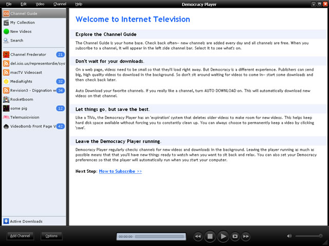Click the Search magnifying glass icon
The width and height of the screenshot is (329, 246).
click(x=6, y=40)
